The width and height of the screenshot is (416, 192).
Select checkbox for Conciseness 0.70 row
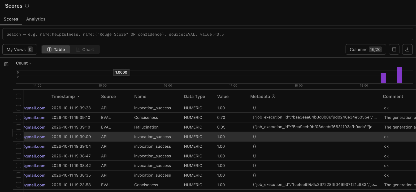point(19,117)
